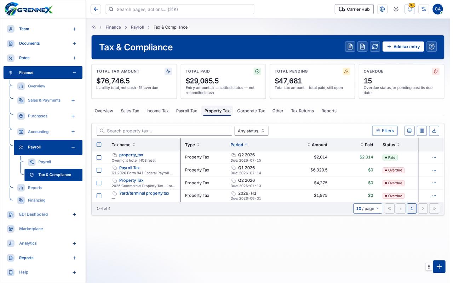Check the Payroll Tax row checkbox
453x283 pixels.
pos(99,170)
